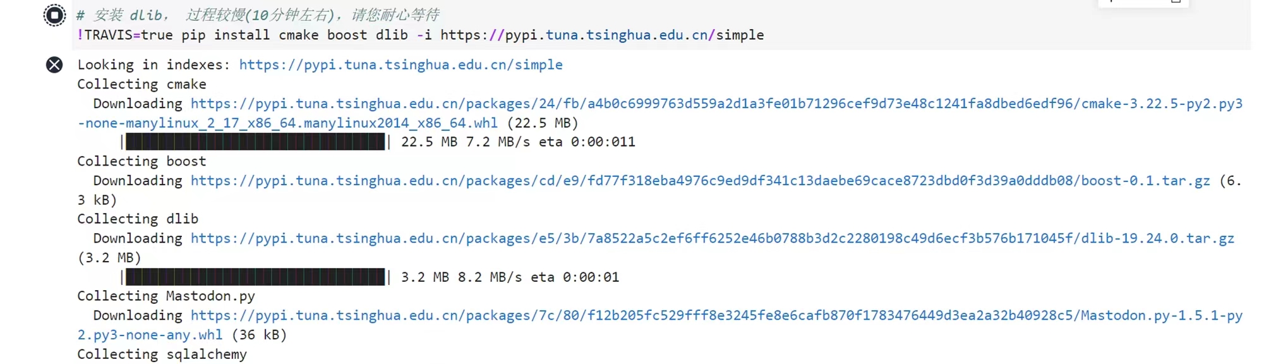Viewport: 1264px width, 364px height.
Task: Open the Tsinghua simple index link in output
Action: 400,64
